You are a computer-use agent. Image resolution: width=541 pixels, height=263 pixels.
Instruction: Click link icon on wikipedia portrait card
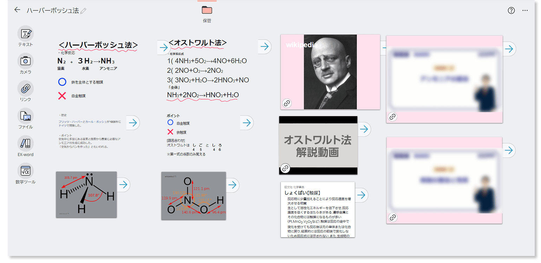coord(287,103)
